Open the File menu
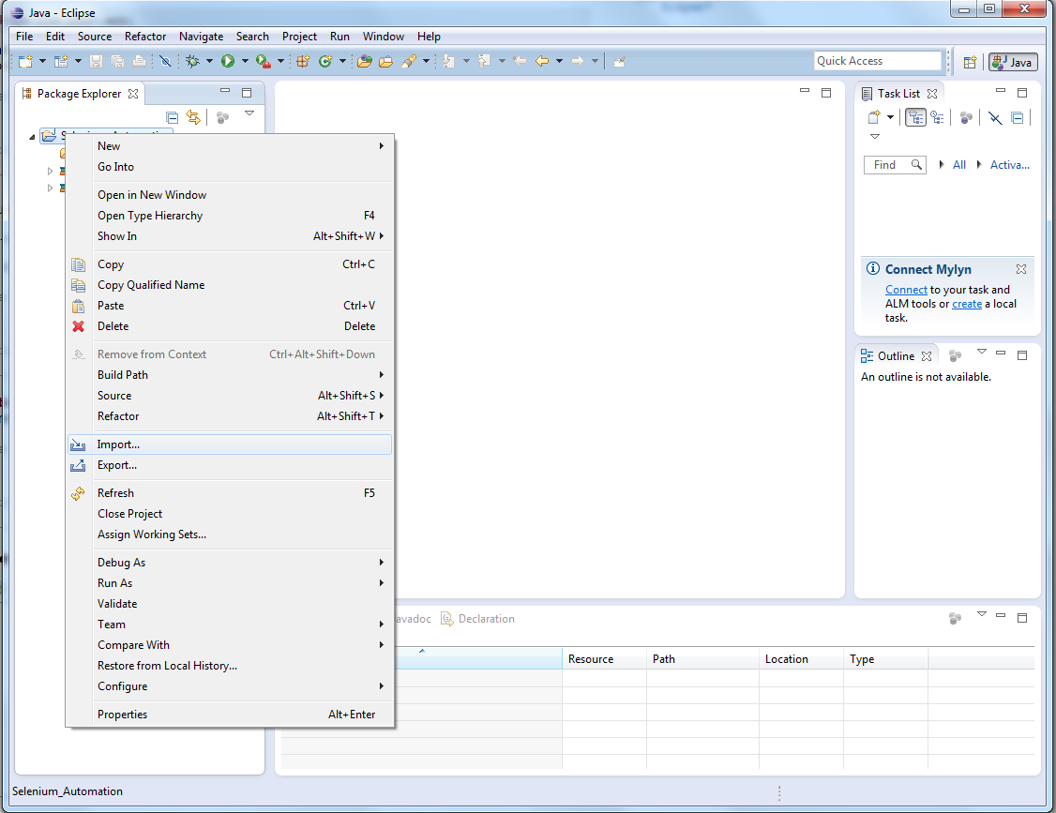The image size is (1056, 813). point(24,37)
